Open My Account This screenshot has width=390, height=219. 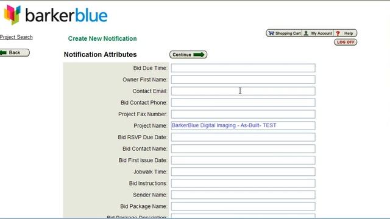[x=317, y=33]
